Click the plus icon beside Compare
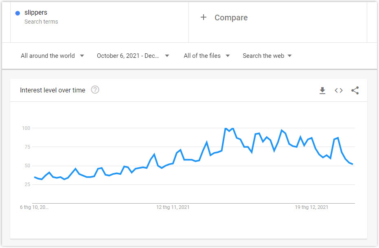Image resolution: width=379 pixels, height=248 pixels. coord(204,17)
